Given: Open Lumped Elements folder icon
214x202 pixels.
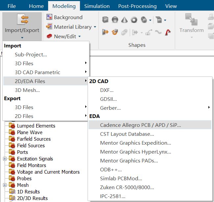Looking at the screenshot, I should pos(12,126).
